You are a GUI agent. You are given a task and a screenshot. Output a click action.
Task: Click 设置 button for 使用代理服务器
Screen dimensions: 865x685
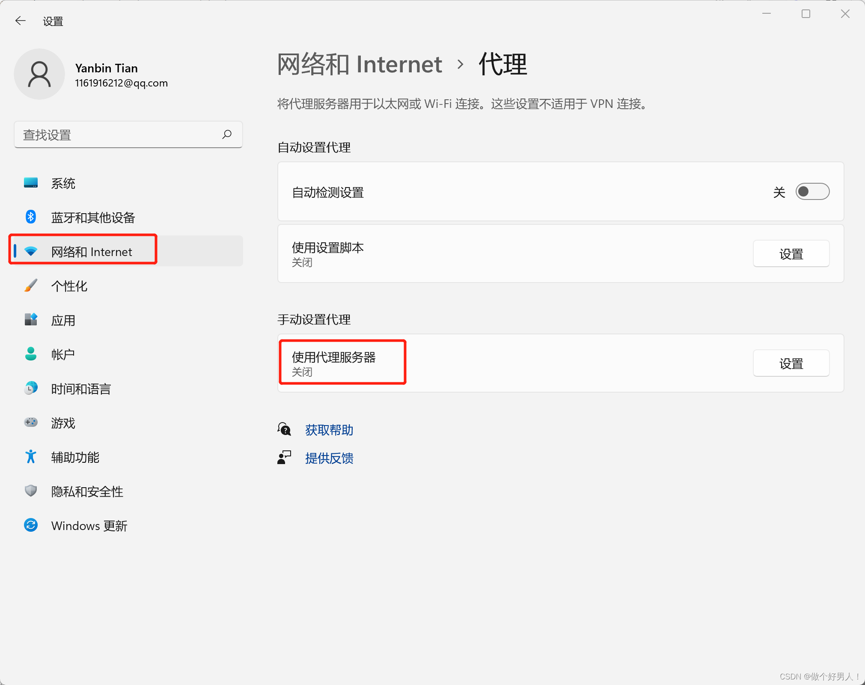click(x=791, y=363)
